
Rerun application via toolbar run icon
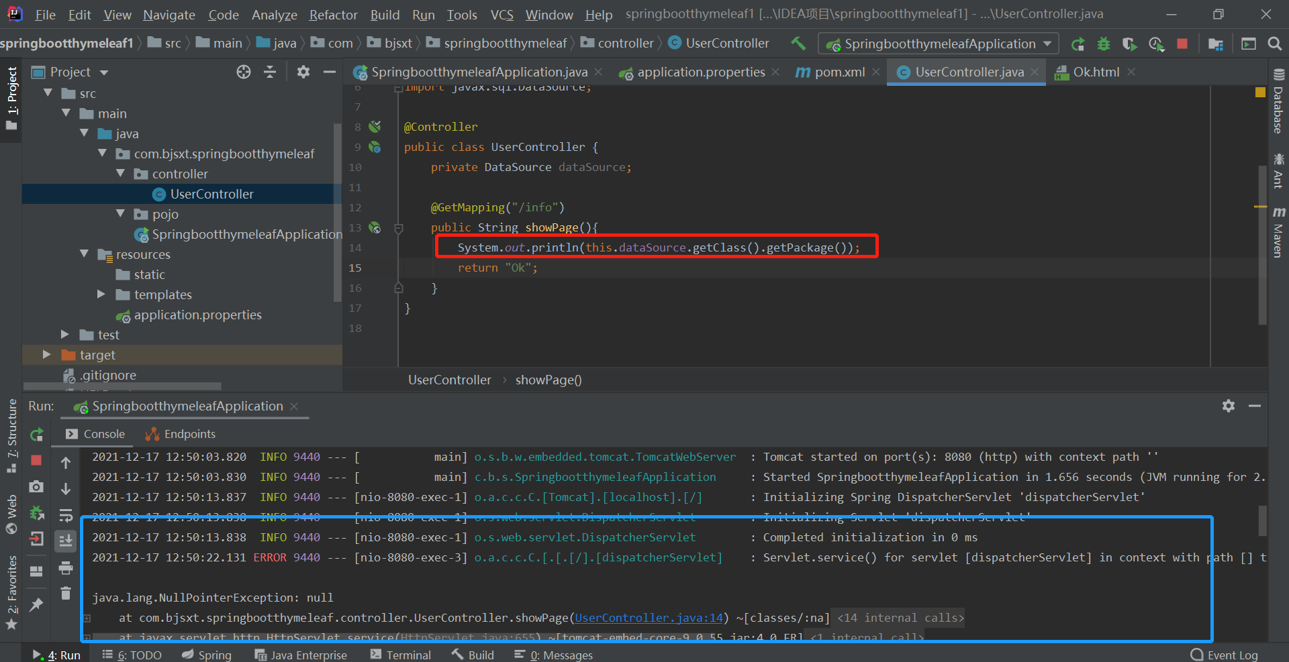1078,44
